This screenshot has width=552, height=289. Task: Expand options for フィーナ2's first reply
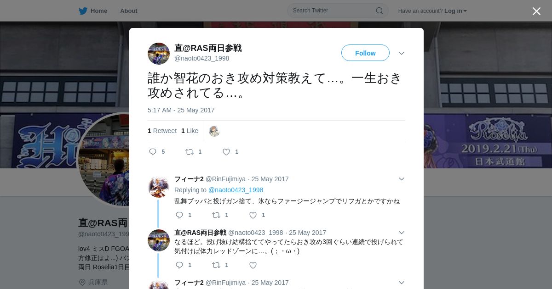402,179
